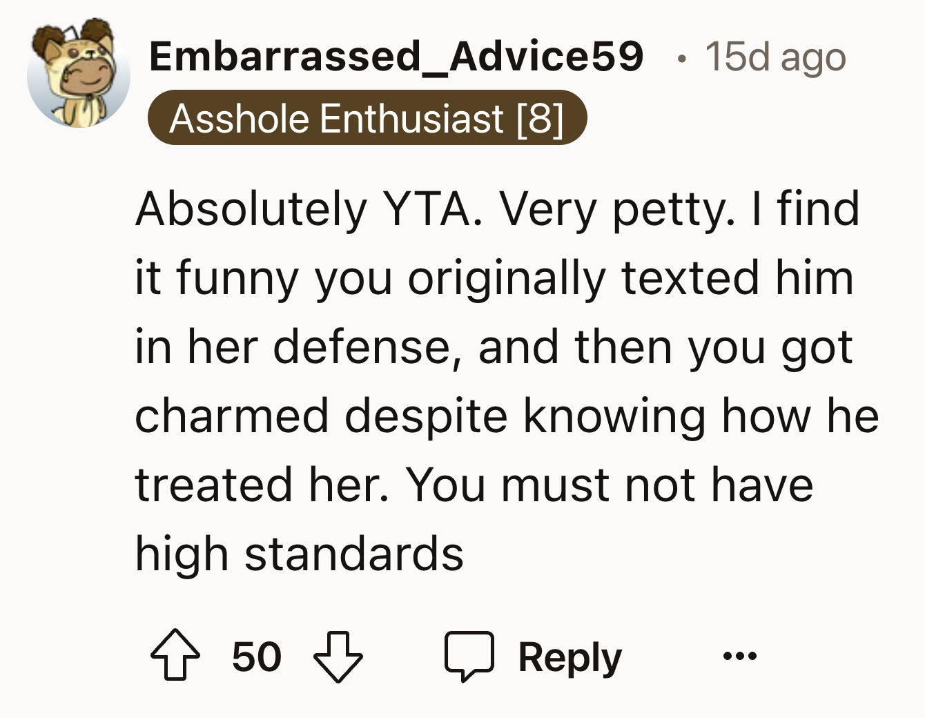Click the line starting with charmed despite

(507, 416)
